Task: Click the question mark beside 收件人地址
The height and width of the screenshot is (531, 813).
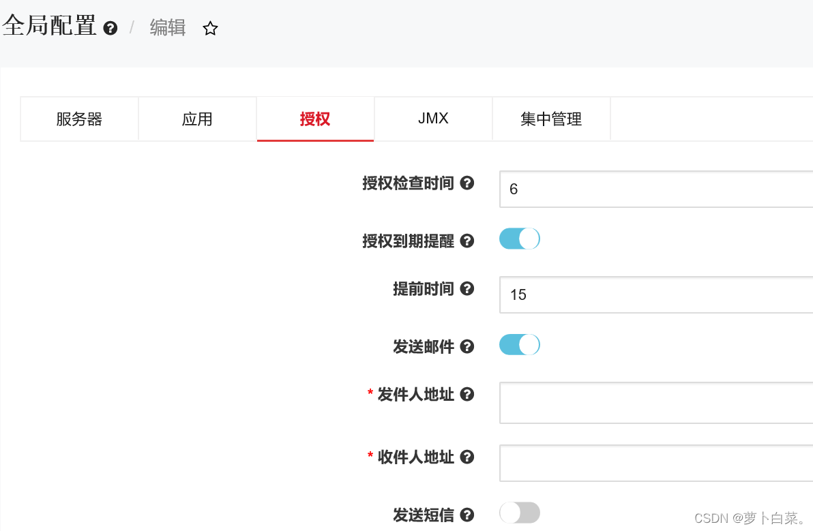Action: pos(467,457)
